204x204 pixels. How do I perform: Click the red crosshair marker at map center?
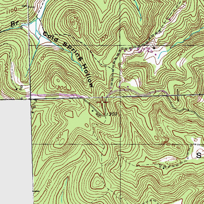click(102, 102)
